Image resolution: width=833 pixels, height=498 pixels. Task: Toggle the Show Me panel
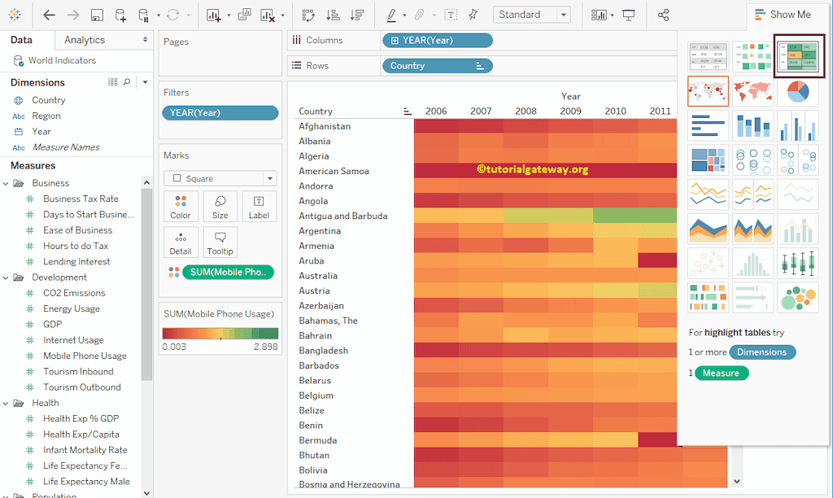pos(782,15)
